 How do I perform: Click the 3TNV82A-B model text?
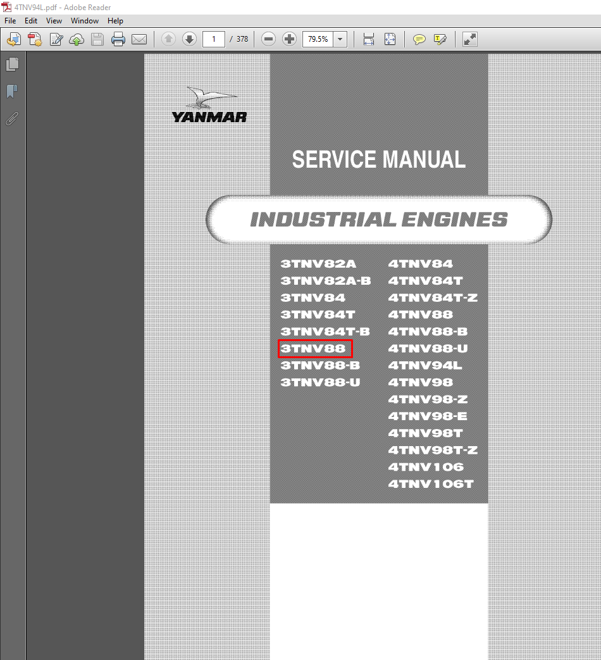tap(326, 281)
